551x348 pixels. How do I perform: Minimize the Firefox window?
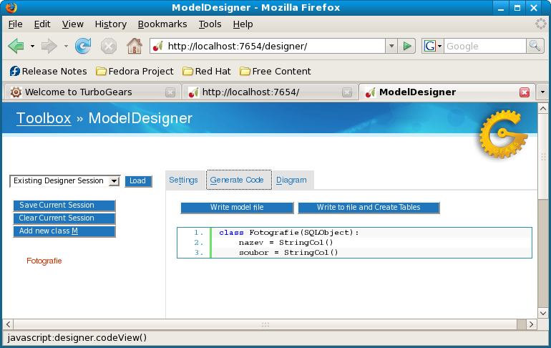501,8
